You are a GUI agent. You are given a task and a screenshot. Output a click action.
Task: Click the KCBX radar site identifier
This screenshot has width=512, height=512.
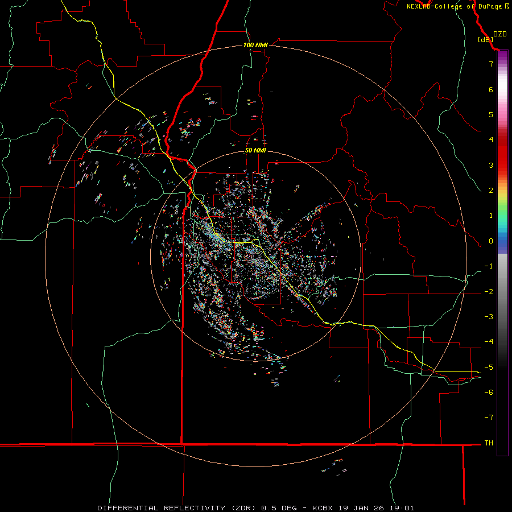point(323,508)
